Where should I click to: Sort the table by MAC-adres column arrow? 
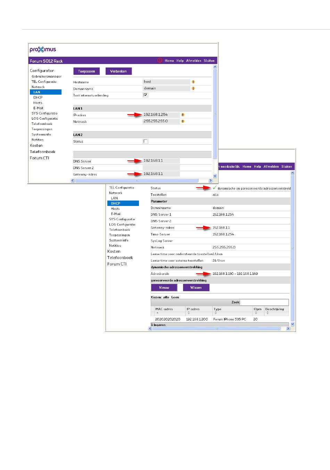[x=157, y=313]
